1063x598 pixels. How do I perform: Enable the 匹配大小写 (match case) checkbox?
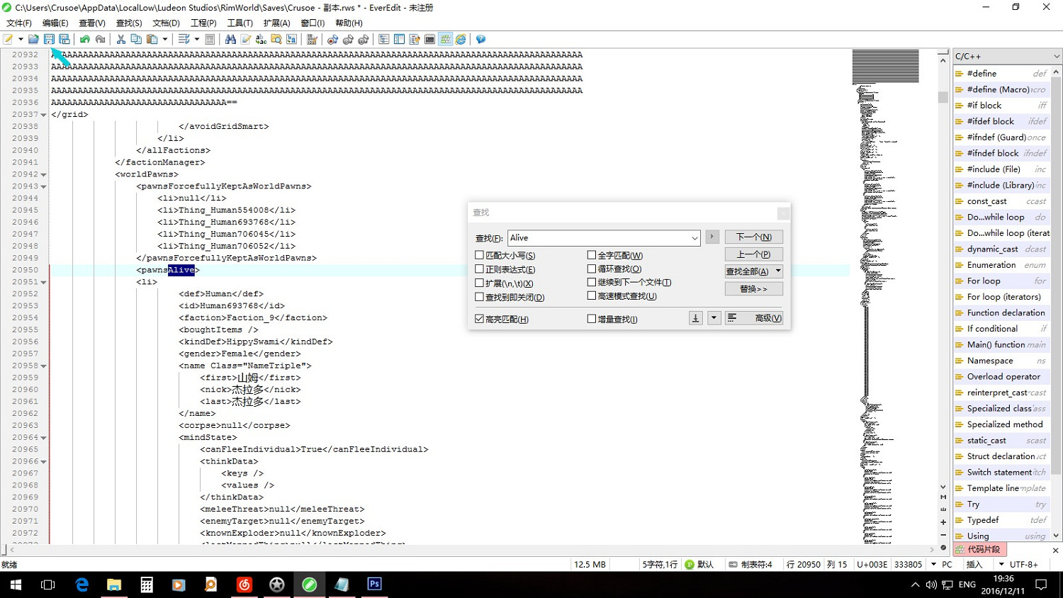pos(480,255)
